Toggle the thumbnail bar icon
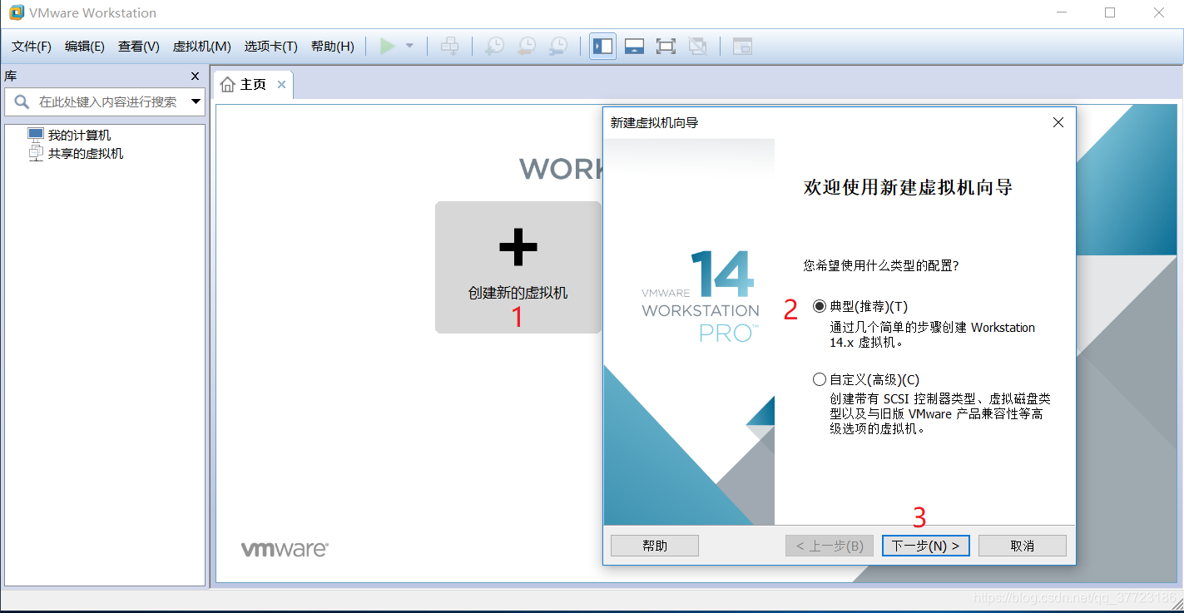The image size is (1184, 613). click(635, 47)
